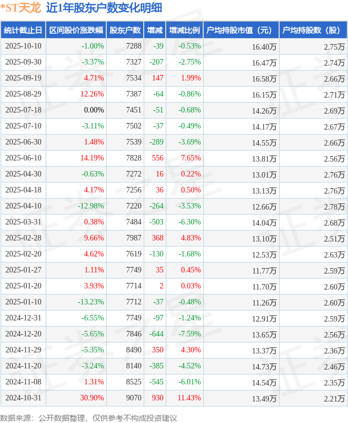The image size is (348, 423).
Task: Click the 近1年股东户数变化明细 heading
Action: pyautogui.click(x=104, y=8)
